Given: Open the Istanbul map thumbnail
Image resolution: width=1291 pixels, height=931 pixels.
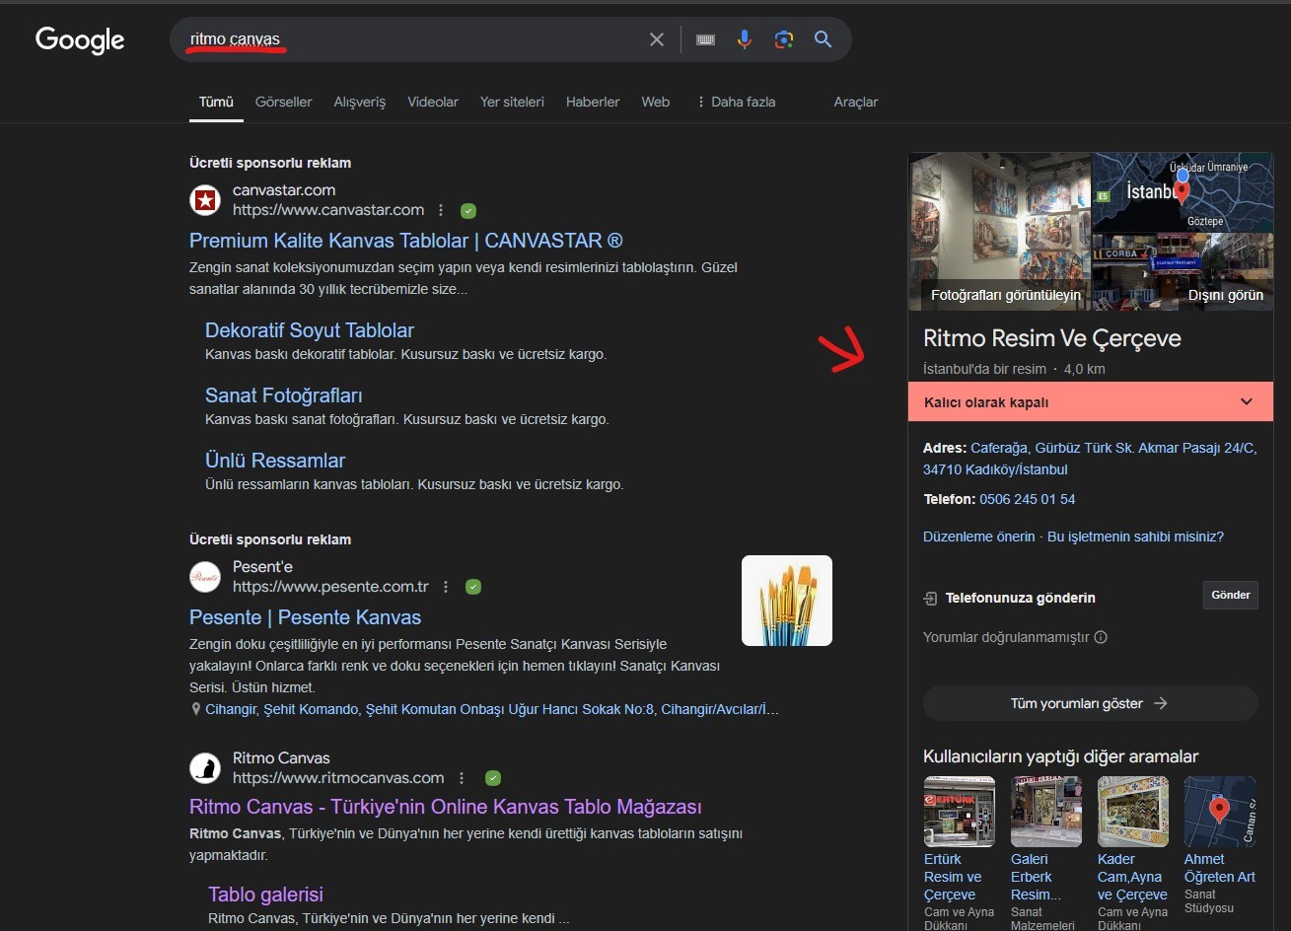Looking at the screenshot, I should click(x=1183, y=192).
